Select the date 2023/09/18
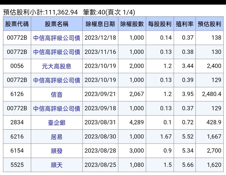 [x=100, y=108]
